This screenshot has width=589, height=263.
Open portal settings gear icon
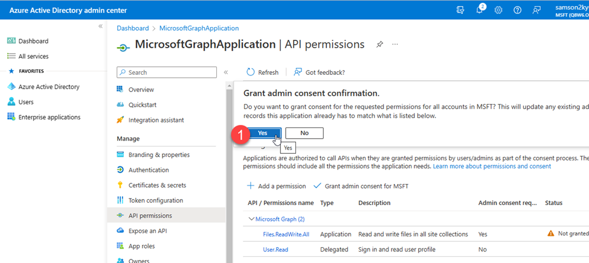click(x=498, y=10)
